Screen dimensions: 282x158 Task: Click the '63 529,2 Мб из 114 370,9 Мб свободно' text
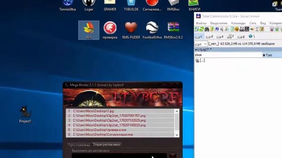[x=248, y=44]
